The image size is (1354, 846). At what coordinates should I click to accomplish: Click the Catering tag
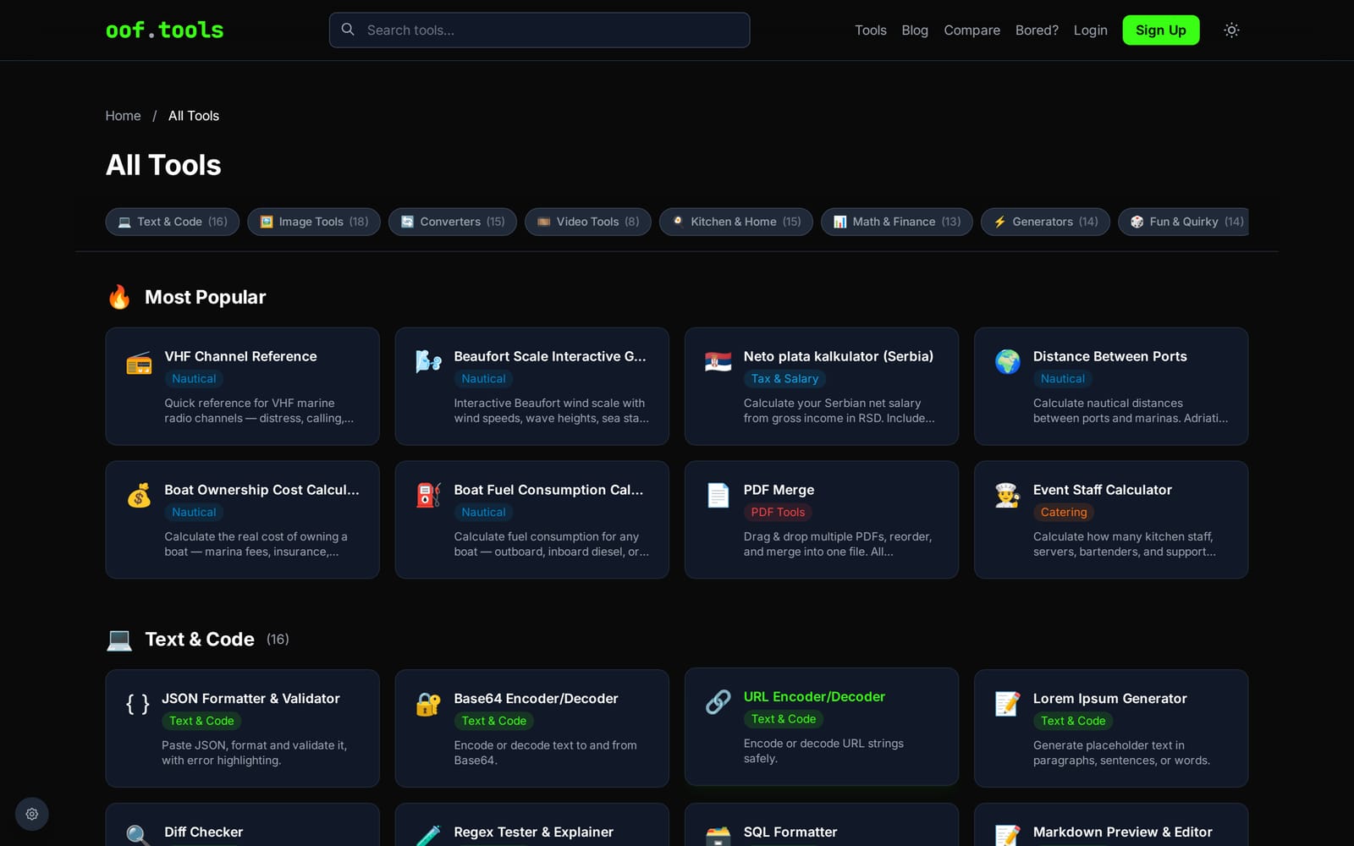(1064, 513)
